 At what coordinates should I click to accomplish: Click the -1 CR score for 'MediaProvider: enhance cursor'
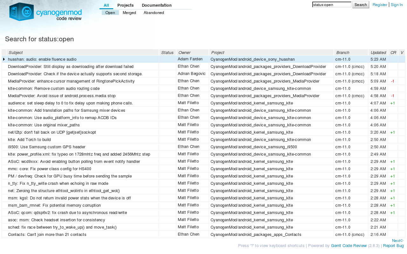click(393, 81)
